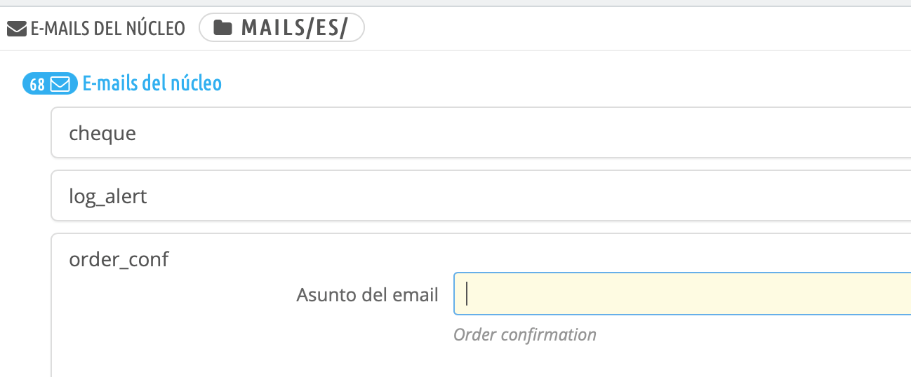The height and width of the screenshot is (377, 911).
Task: Click the envelope icon beside E-MAILS DEL NÚCLEO header
Action: 17,29
